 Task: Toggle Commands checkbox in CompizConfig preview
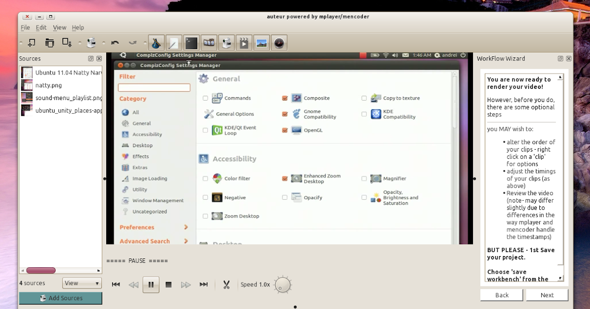pyautogui.click(x=206, y=98)
